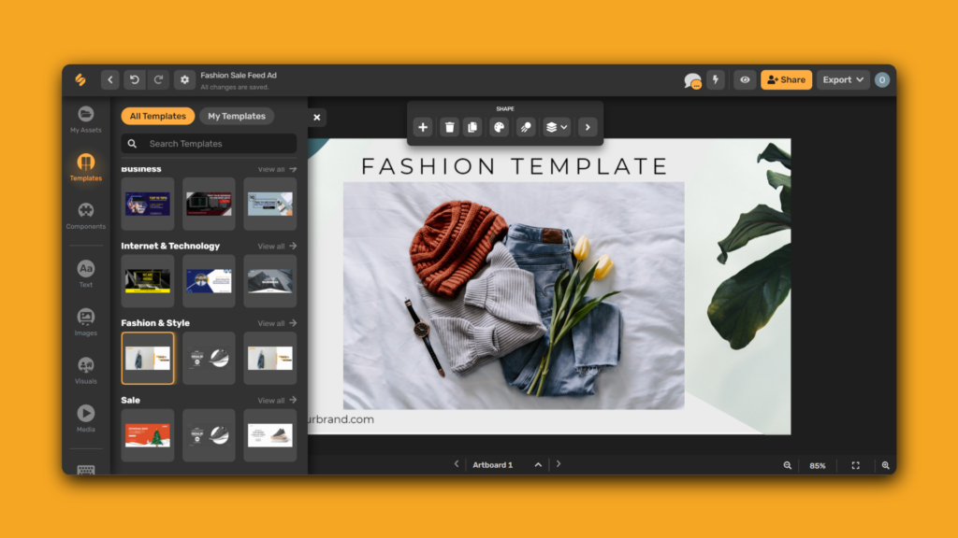View all Sale templates

[277, 400]
